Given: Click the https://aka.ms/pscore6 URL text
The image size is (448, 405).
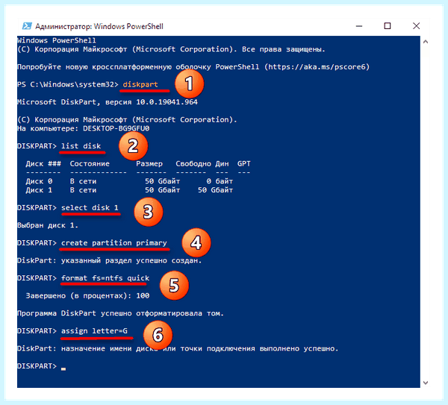Looking at the screenshot, I should click(x=317, y=67).
